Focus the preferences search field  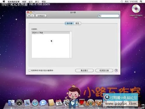tap(108, 16)
